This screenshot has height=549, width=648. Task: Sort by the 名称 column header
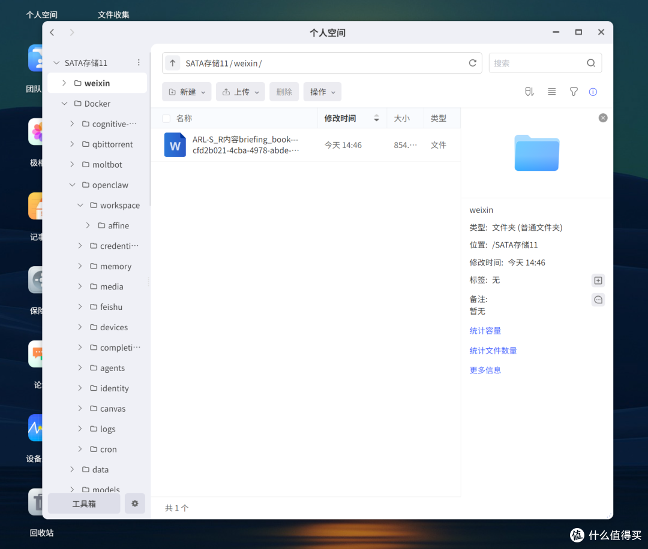click(x=184, y=119)
